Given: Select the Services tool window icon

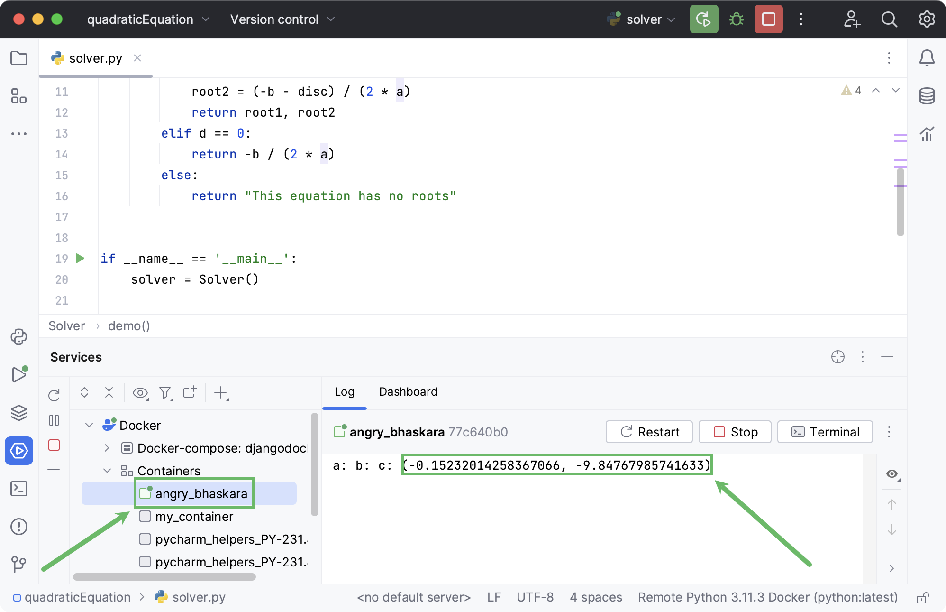Looking at the screenshot, I should 19,451.
